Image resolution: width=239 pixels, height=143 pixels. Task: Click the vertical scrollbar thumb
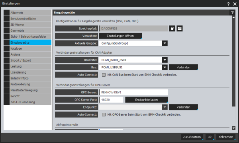click(233, 63)
